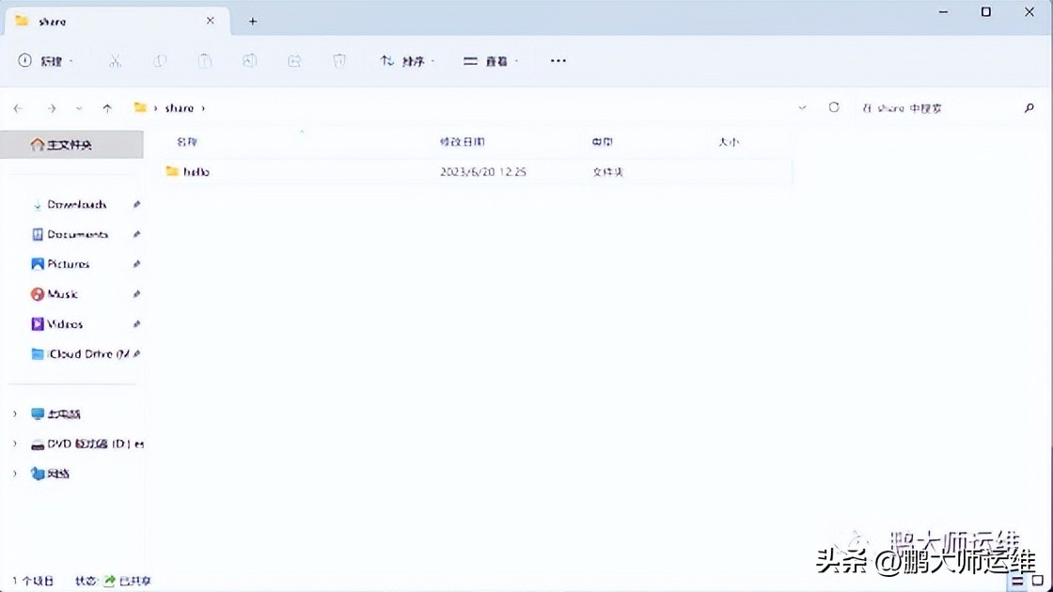
Task: Expand the 网络 node in the sidebar
Action: 14,474
